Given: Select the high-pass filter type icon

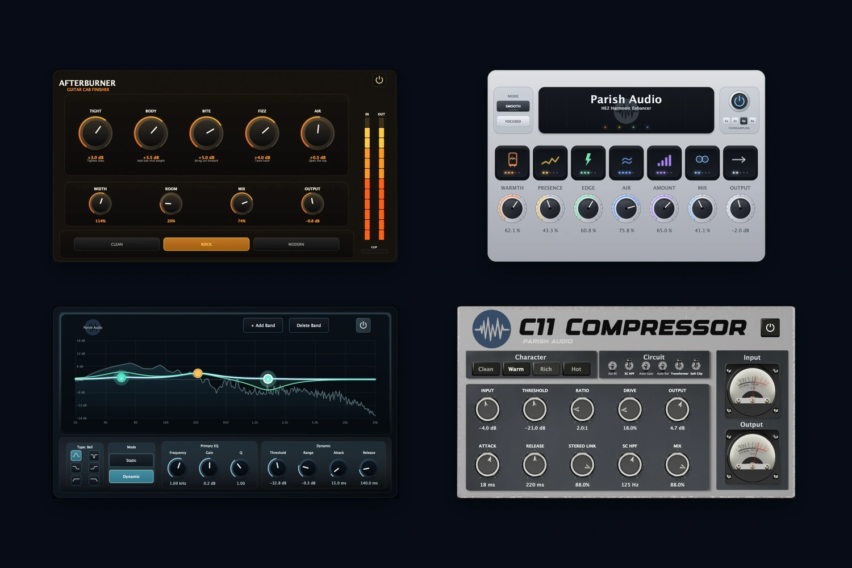Looking at the screenshot, I should pyautogui.click(x=76, y=481).
